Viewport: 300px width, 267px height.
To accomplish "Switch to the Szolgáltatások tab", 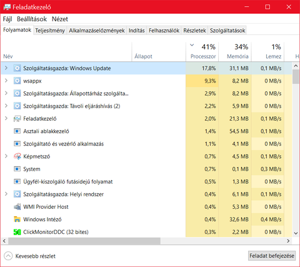I will point(227,31).
